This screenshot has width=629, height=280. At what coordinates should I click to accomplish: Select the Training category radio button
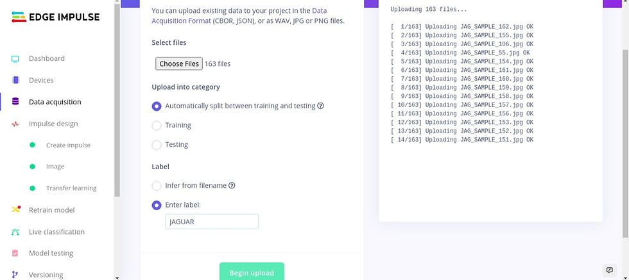pos(157,126)
